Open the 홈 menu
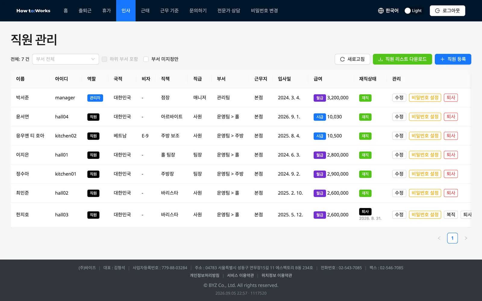 (66, 11)
